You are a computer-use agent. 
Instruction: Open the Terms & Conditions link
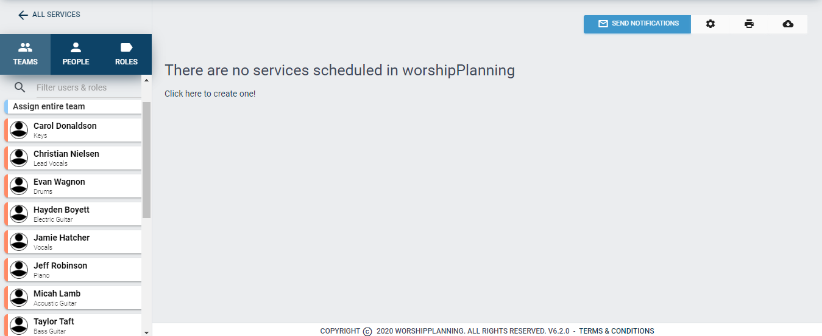[x=617, y=331]
